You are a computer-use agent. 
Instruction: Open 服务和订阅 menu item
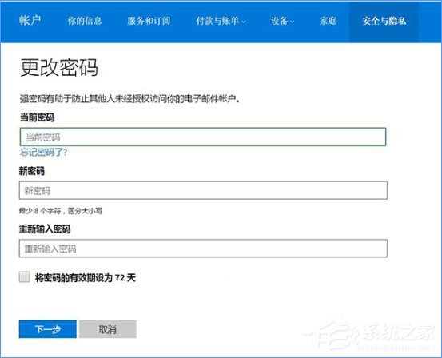149,21
